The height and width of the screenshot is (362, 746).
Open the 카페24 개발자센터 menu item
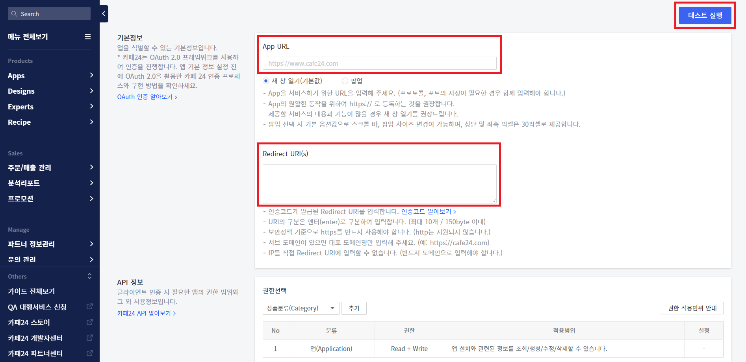[x=35, y=338]
